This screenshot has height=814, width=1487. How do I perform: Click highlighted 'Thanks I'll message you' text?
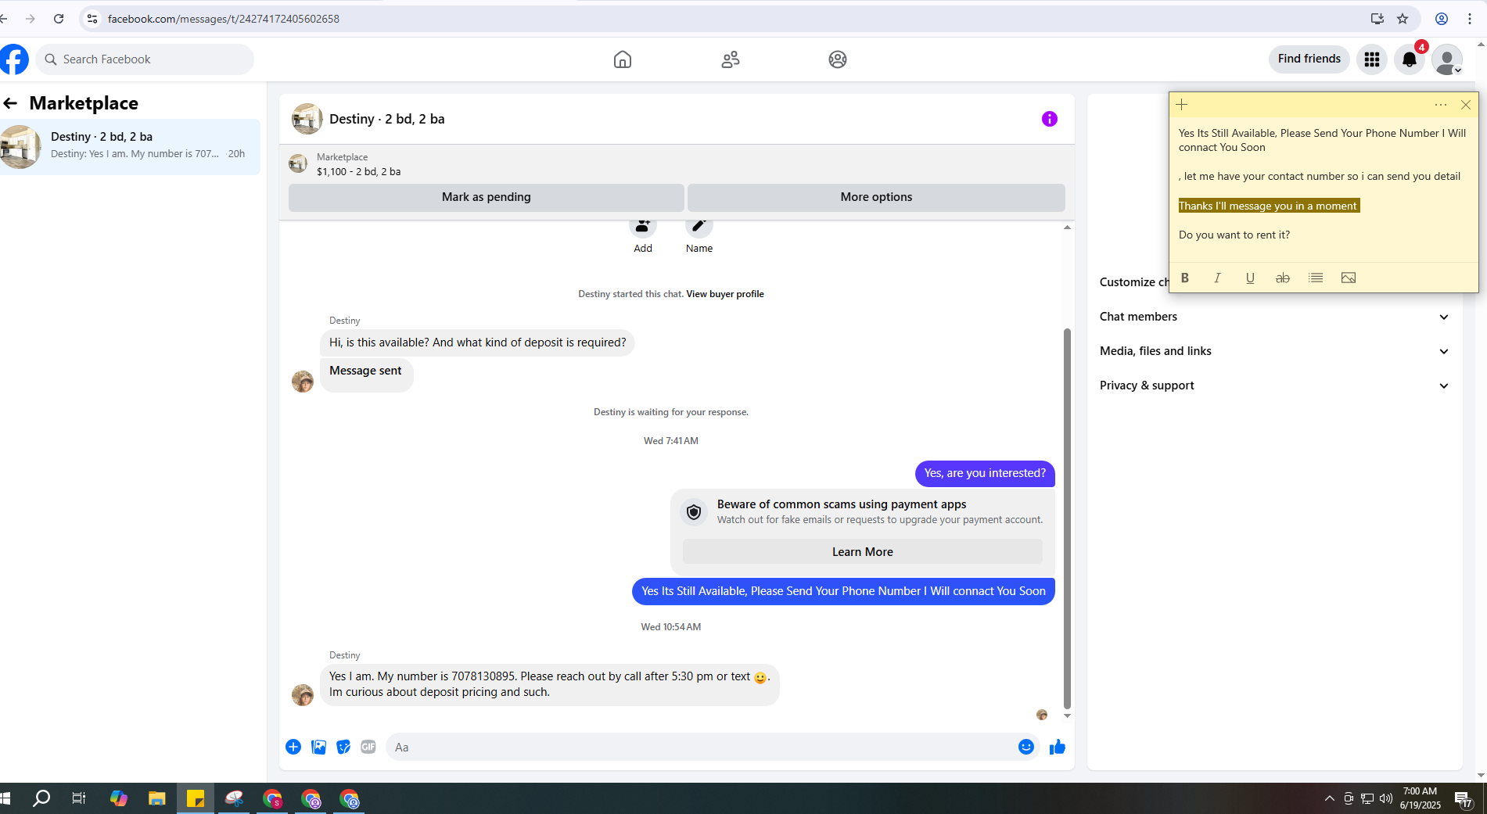click(1269, 206)
